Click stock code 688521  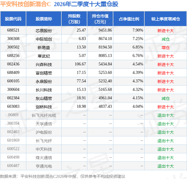pyautogui.click(x=13, y=30)
